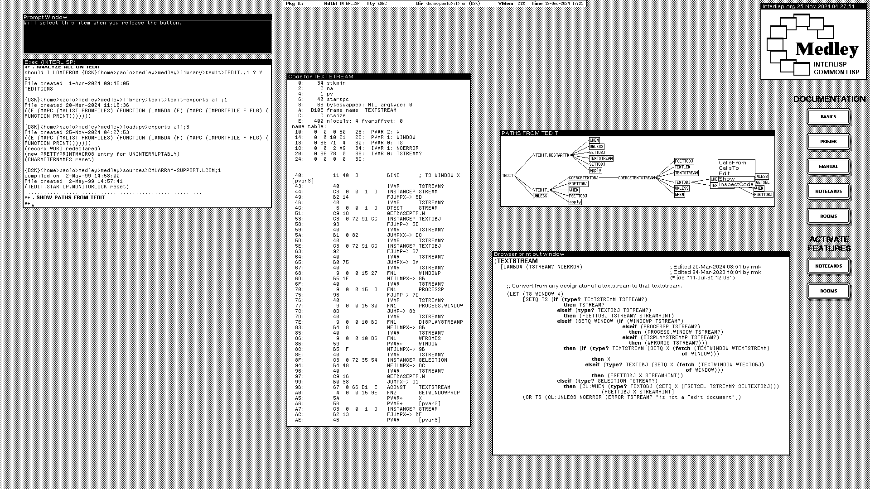Click the Code for TEXTSTREAM title bar
The image size is (870, 489).
point(378,77)
